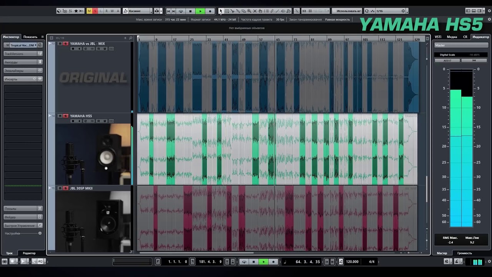Viewport: 492px width, 277px height.
Task: Collapse the Инсерты inspector section
Action: 23,79
